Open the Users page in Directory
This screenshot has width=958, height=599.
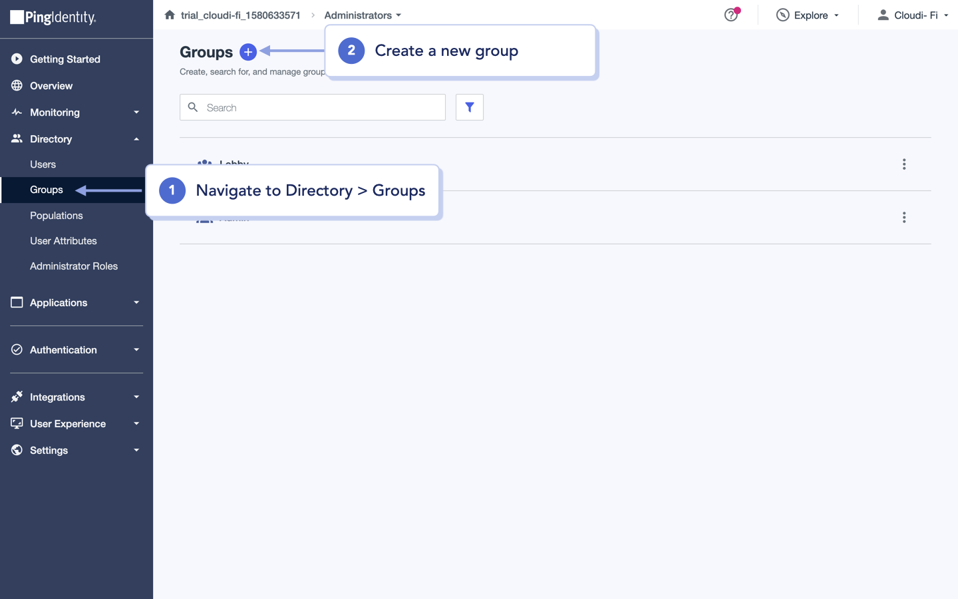click(x=43, y=164)
